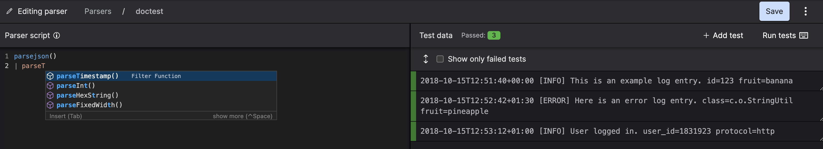Go to Parsers breadcrumb link
Image resolution: width=823 pixels, height=149 pixels.
click(x=98, y=12)
